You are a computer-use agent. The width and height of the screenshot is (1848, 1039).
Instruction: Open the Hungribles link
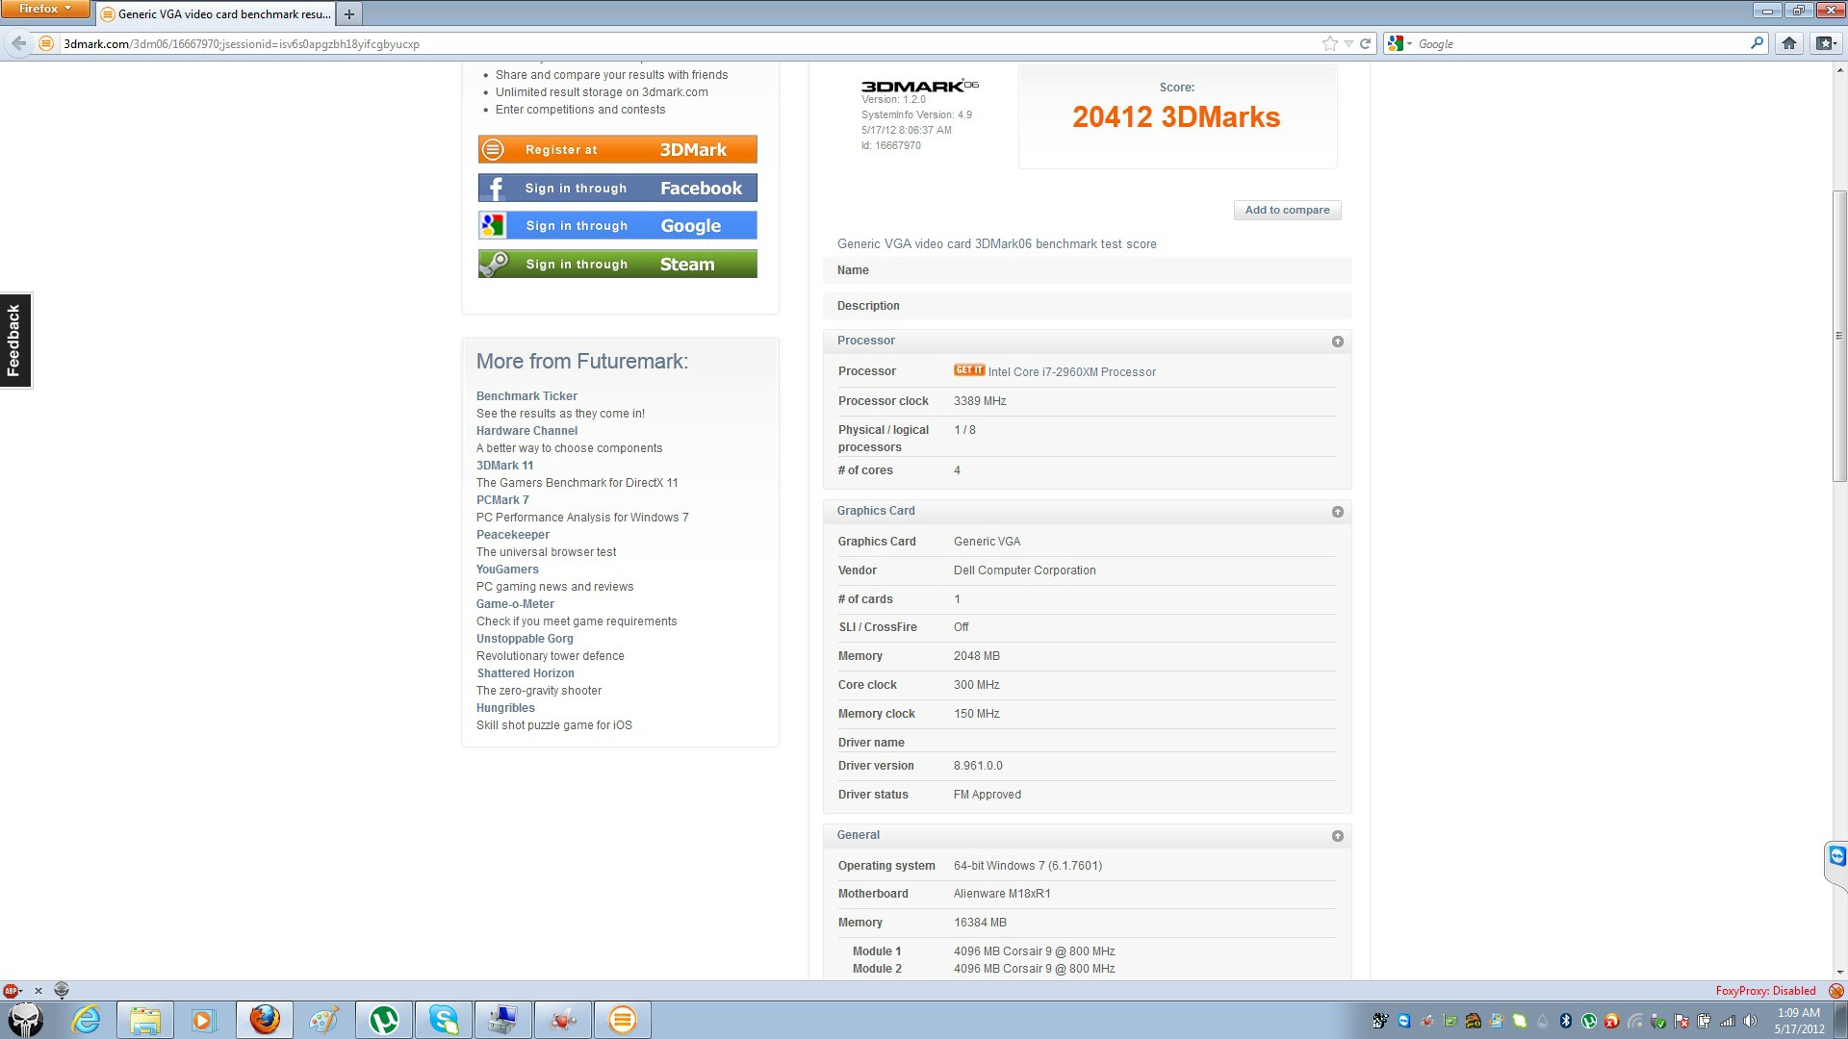tap(505, 708)
